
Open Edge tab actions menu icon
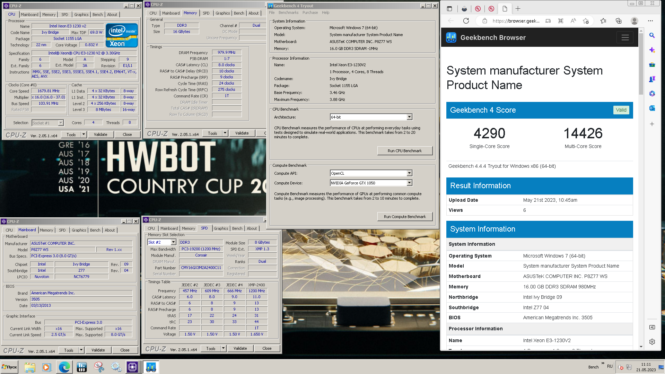449,9
